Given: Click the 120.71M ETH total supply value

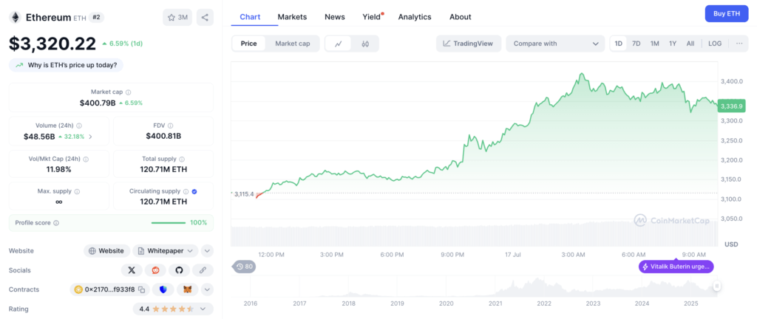Looking at the screenshot, I should 163,169.
